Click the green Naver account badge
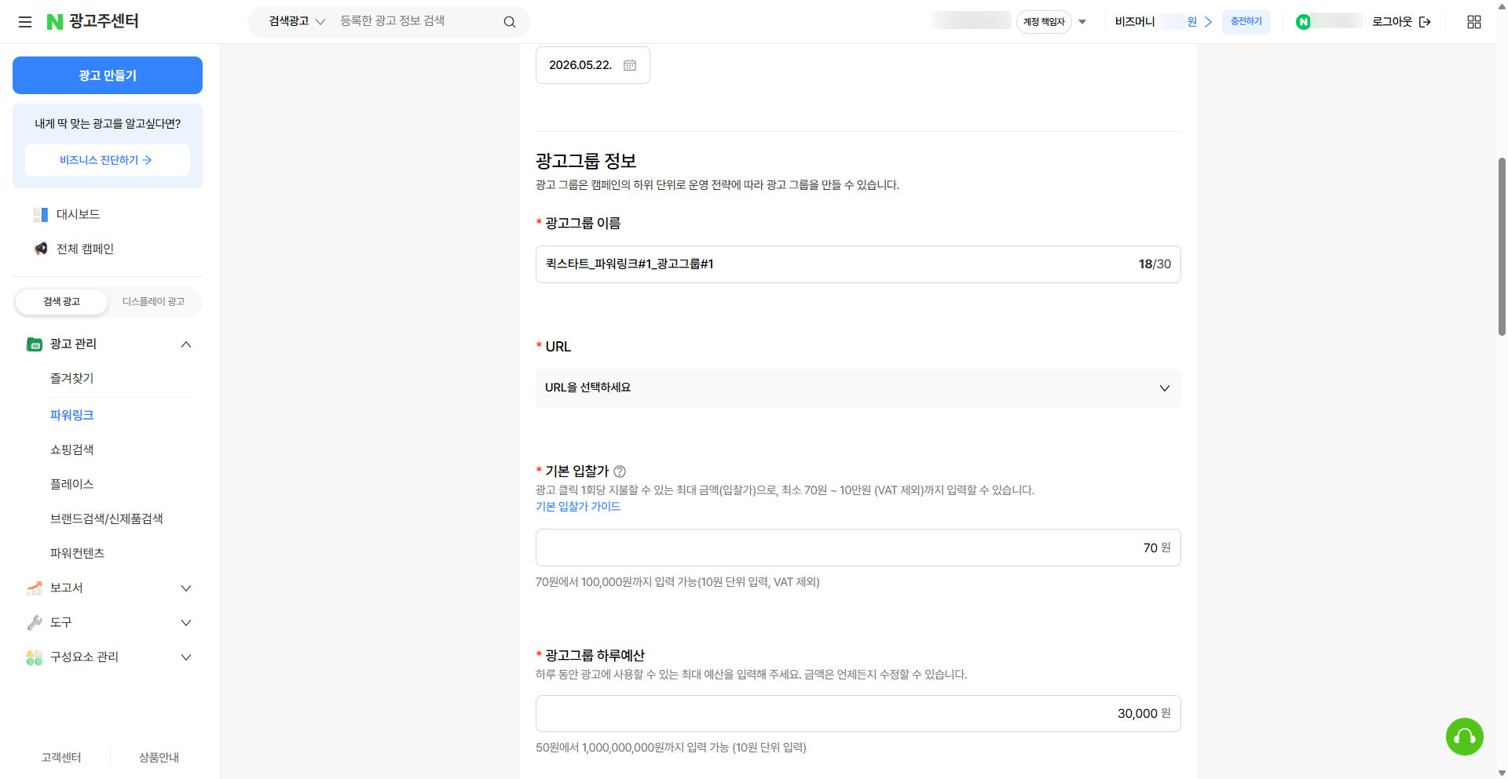1508x779 pixels. click(x=1304, y=22)
